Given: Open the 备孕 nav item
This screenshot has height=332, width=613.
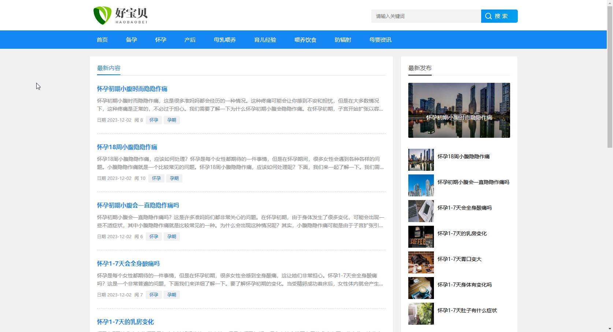Looking at the screenshot, I should point(131,40).
